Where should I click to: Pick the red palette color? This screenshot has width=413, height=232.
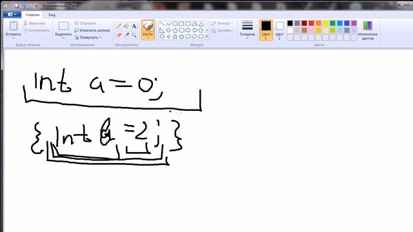pos(311,23)
